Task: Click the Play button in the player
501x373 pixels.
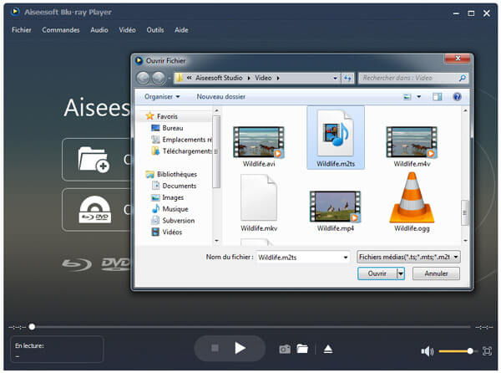Action: [240, 348]
